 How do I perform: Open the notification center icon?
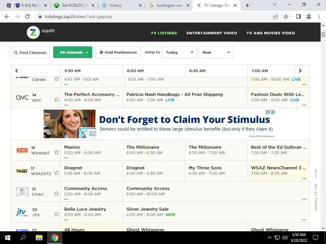pyautogui.click(x=315, y=238)
